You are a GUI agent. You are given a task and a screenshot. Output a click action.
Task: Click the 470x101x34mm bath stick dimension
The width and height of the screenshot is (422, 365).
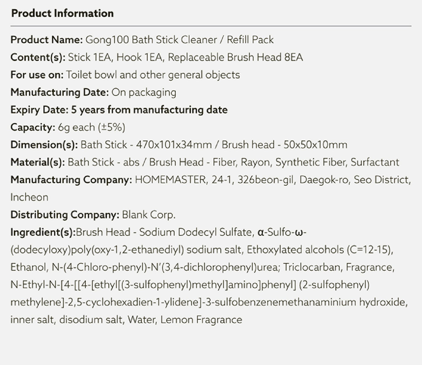[174, 145]
